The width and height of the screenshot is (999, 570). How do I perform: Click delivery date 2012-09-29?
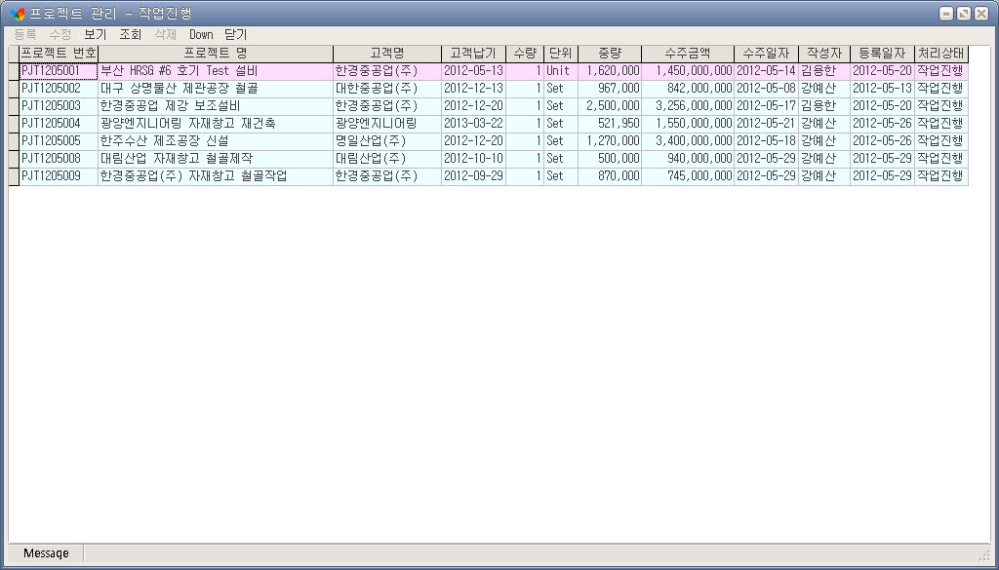(473, 175)
